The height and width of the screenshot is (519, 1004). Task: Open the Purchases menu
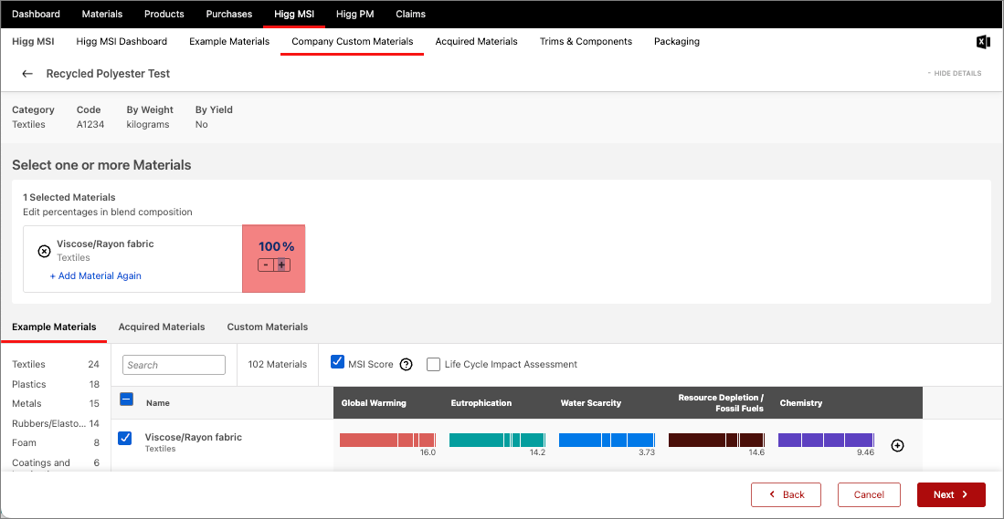(229, 14)
